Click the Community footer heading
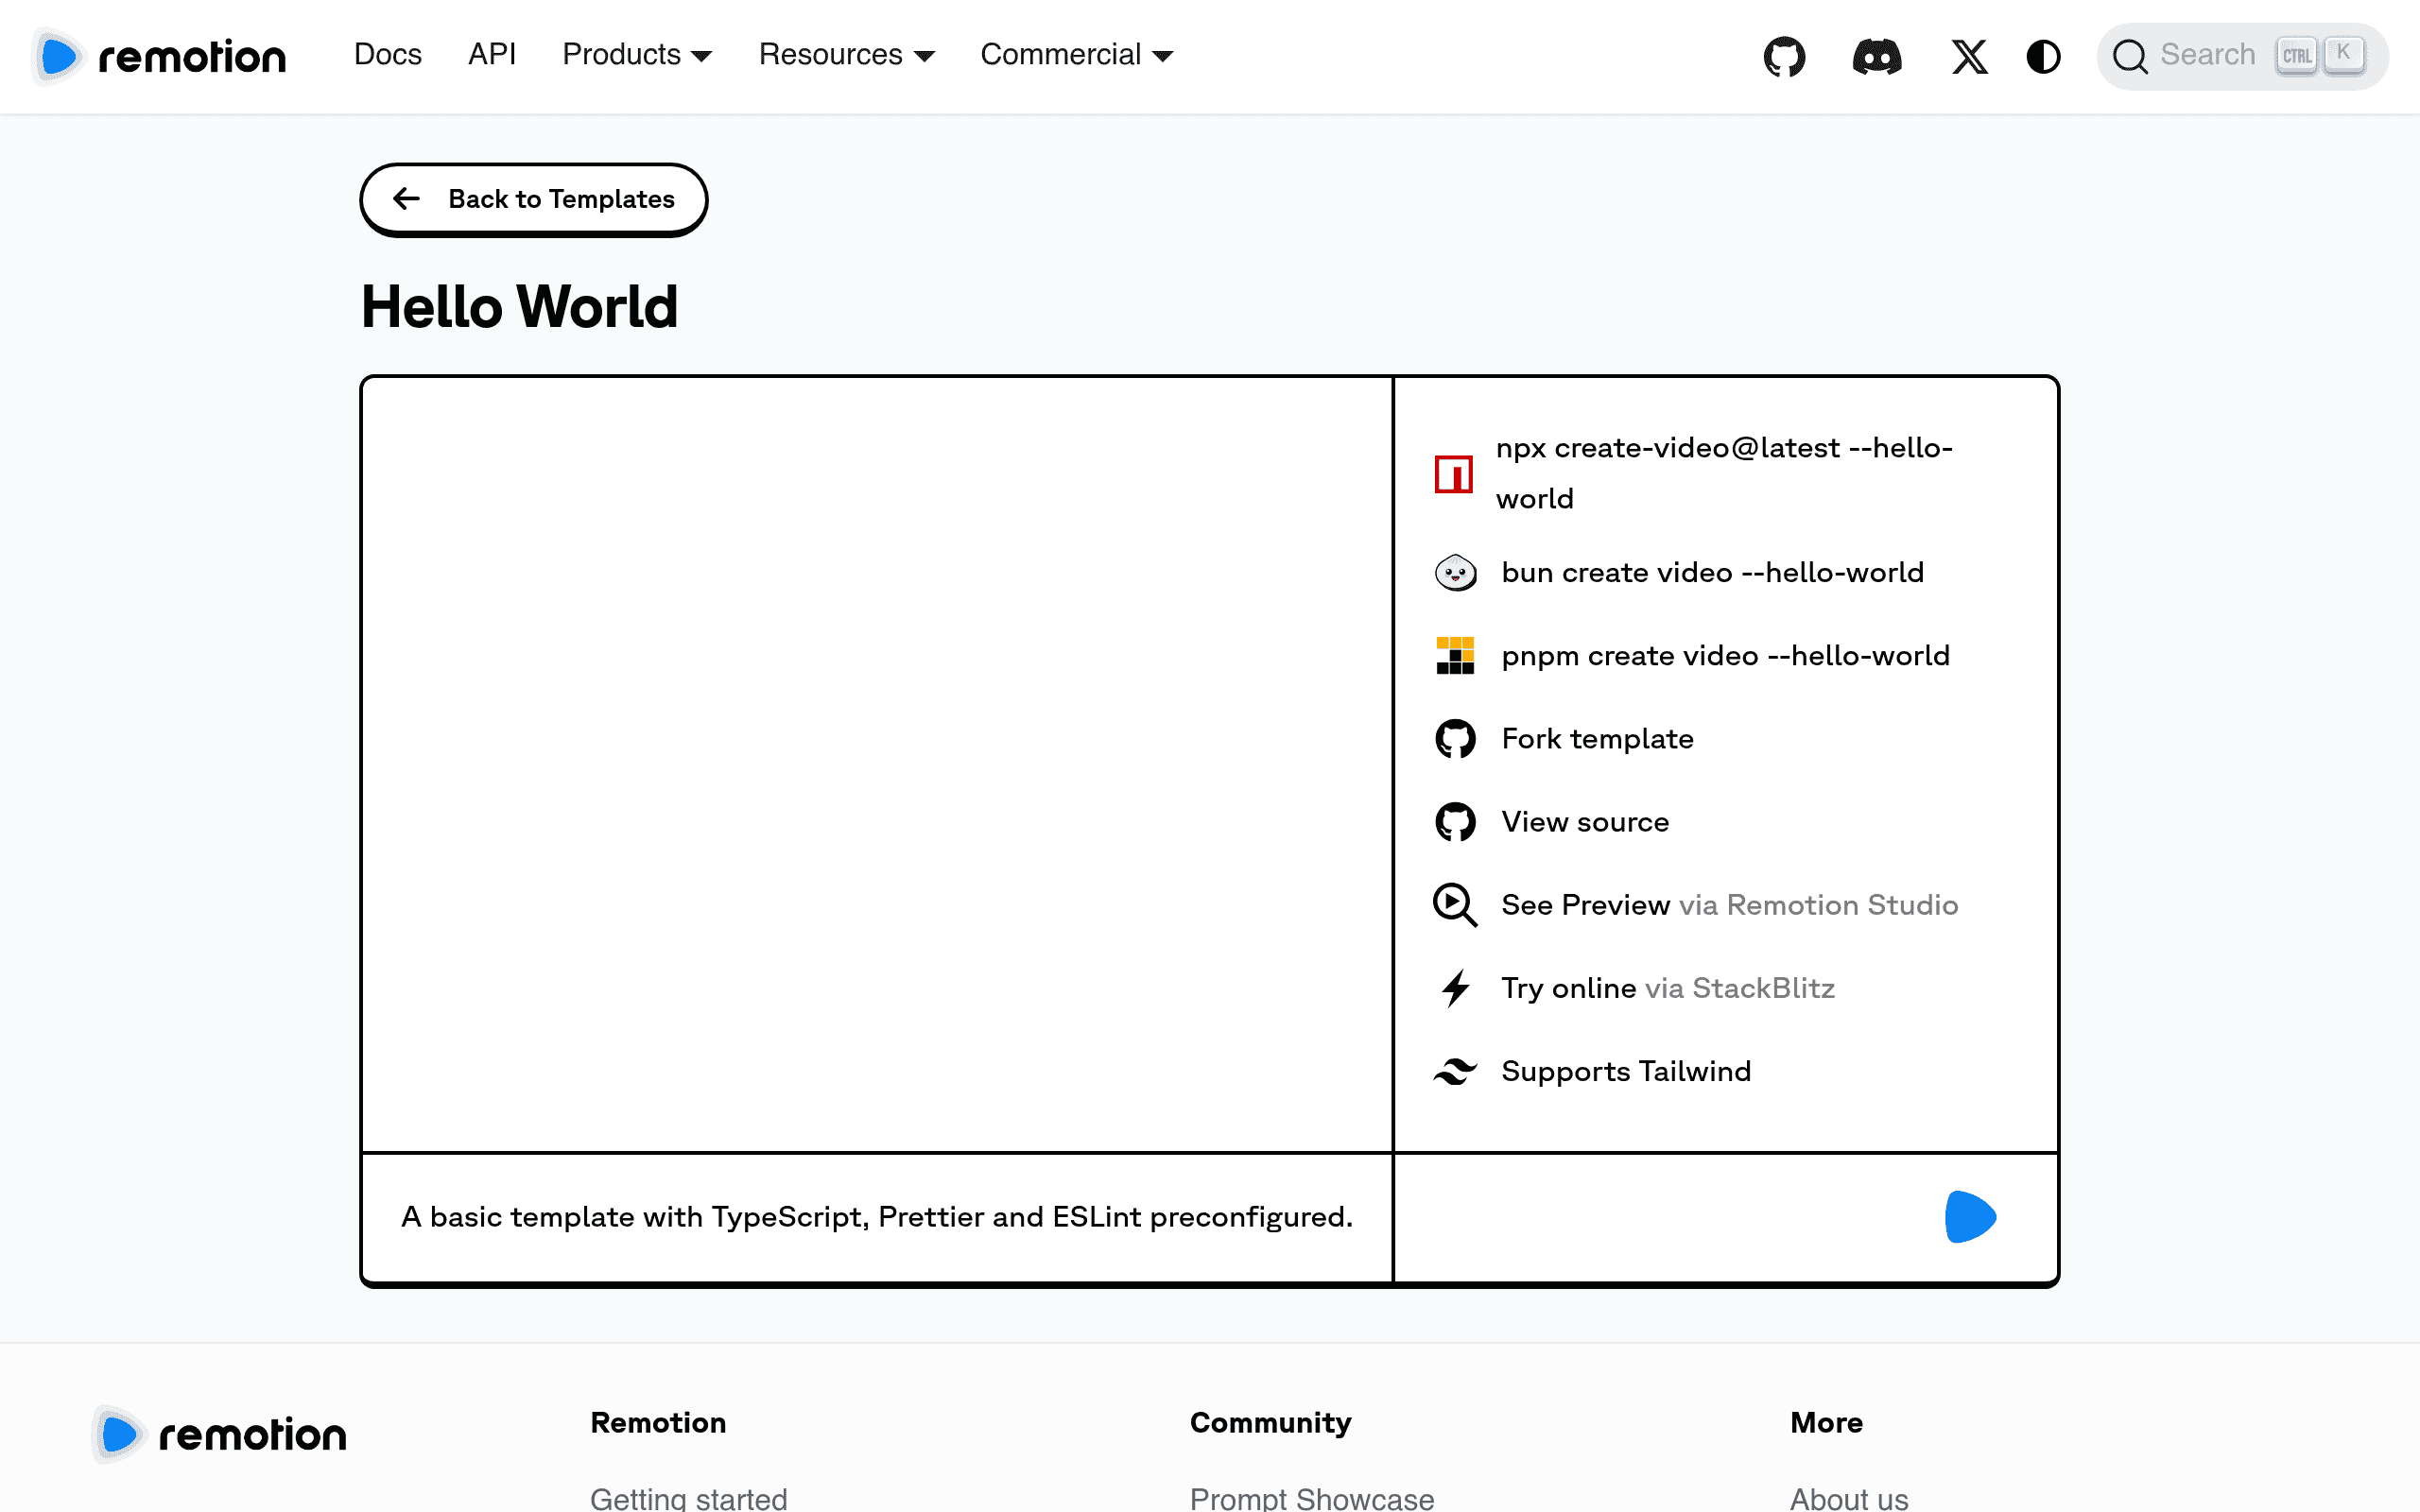Image resolution: width=2420 pixels, height=1512 pixels. (x=1270, y=1422)
